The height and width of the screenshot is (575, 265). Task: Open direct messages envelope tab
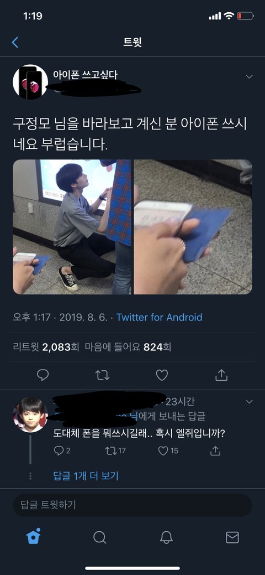coord(232,537)
